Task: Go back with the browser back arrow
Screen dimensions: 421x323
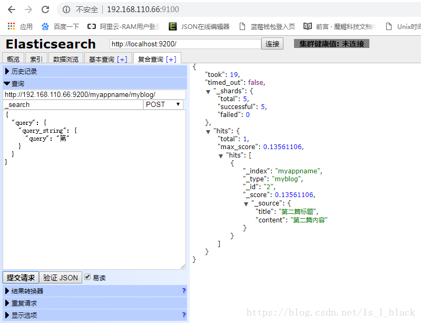Action: coord(12,9)
